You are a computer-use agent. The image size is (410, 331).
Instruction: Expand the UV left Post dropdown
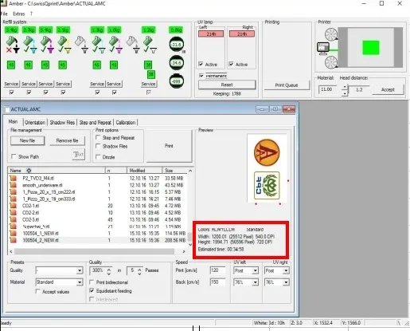click(246, 270)
